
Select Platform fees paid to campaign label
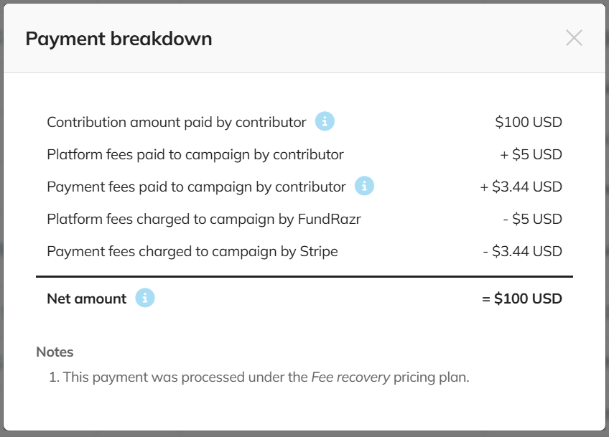tap(195, 154)
